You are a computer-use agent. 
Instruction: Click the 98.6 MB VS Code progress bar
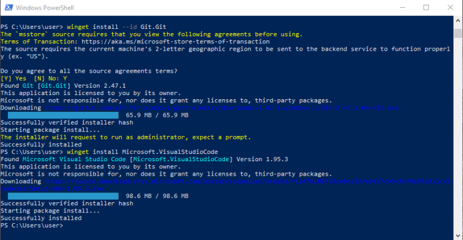pos(63,196)
